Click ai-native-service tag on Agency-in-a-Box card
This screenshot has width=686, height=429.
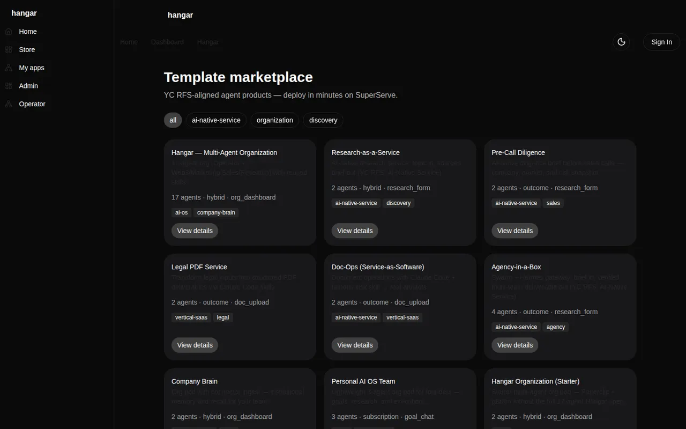coord(516,327)
